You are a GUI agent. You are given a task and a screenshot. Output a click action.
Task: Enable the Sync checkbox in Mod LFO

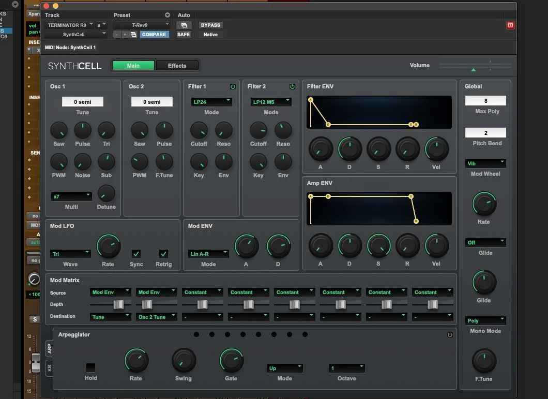[136, 254]
